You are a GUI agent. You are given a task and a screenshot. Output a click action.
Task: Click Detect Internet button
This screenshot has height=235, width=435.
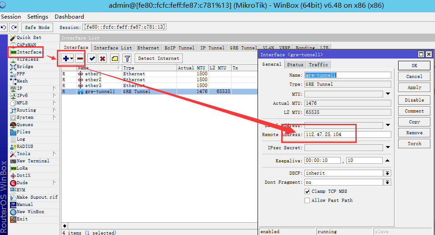coord(159,59)
